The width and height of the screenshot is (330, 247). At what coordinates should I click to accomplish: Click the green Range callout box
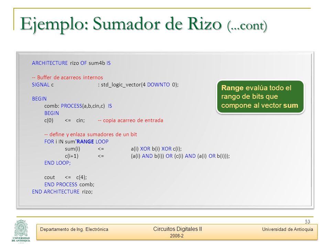[x=260, y=97]
